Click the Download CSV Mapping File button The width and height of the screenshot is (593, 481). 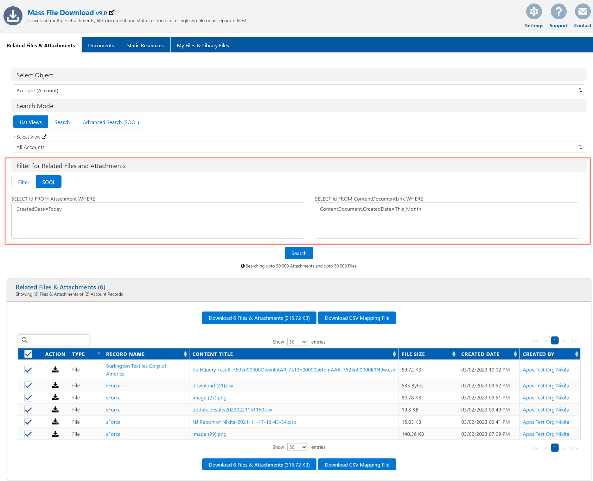pos(357,318)
